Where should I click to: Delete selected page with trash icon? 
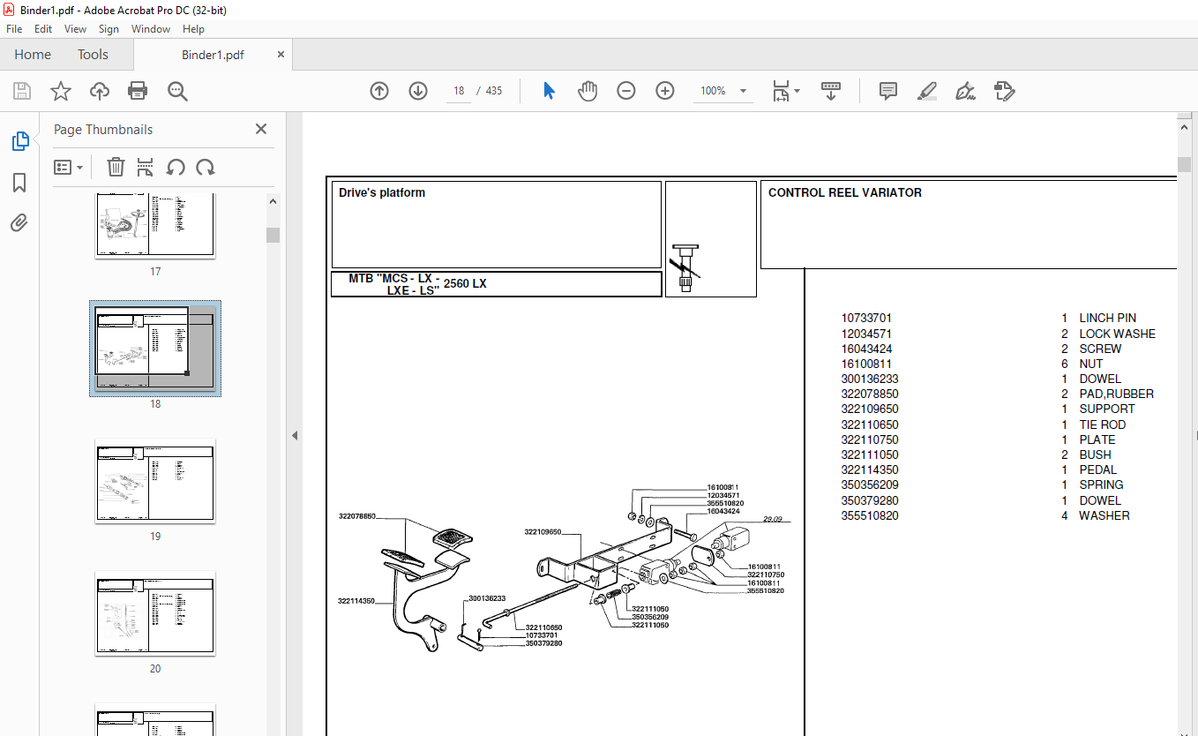pyautogui.click(x=116, y=167)
